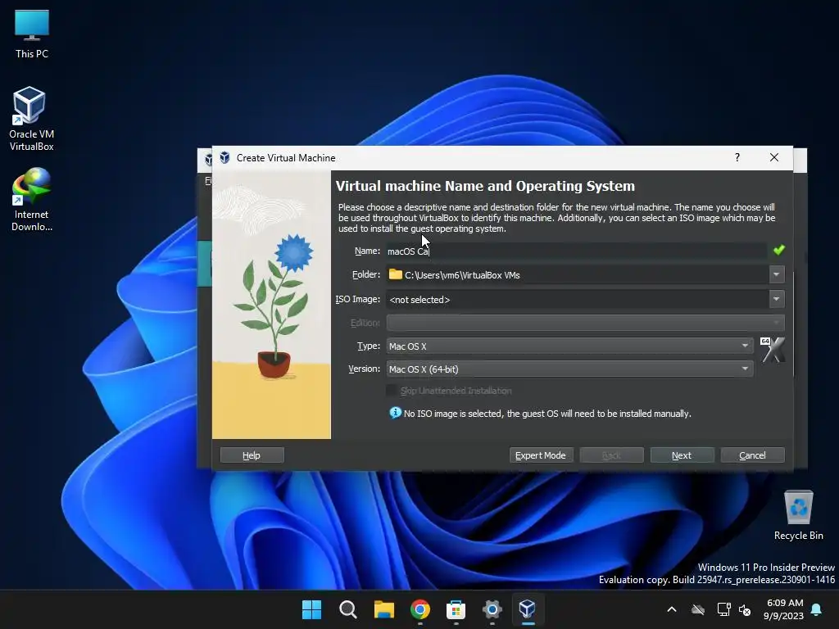This screenshot has width=839, height=629.
Task: Click the dialog's question mark help icon
Action: pos(737,157)
